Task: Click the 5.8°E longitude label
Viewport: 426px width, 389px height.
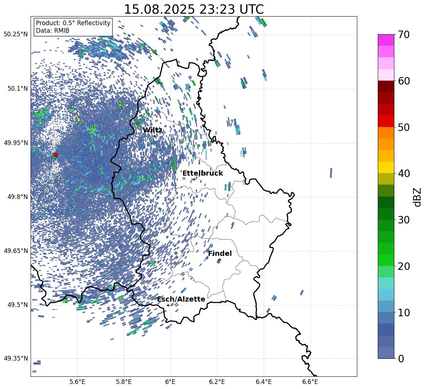Action: [124, 382]
